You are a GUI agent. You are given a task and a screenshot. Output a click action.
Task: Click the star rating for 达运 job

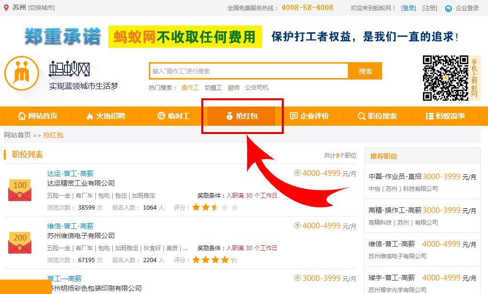pyautogui.click(x=215, y=207)
